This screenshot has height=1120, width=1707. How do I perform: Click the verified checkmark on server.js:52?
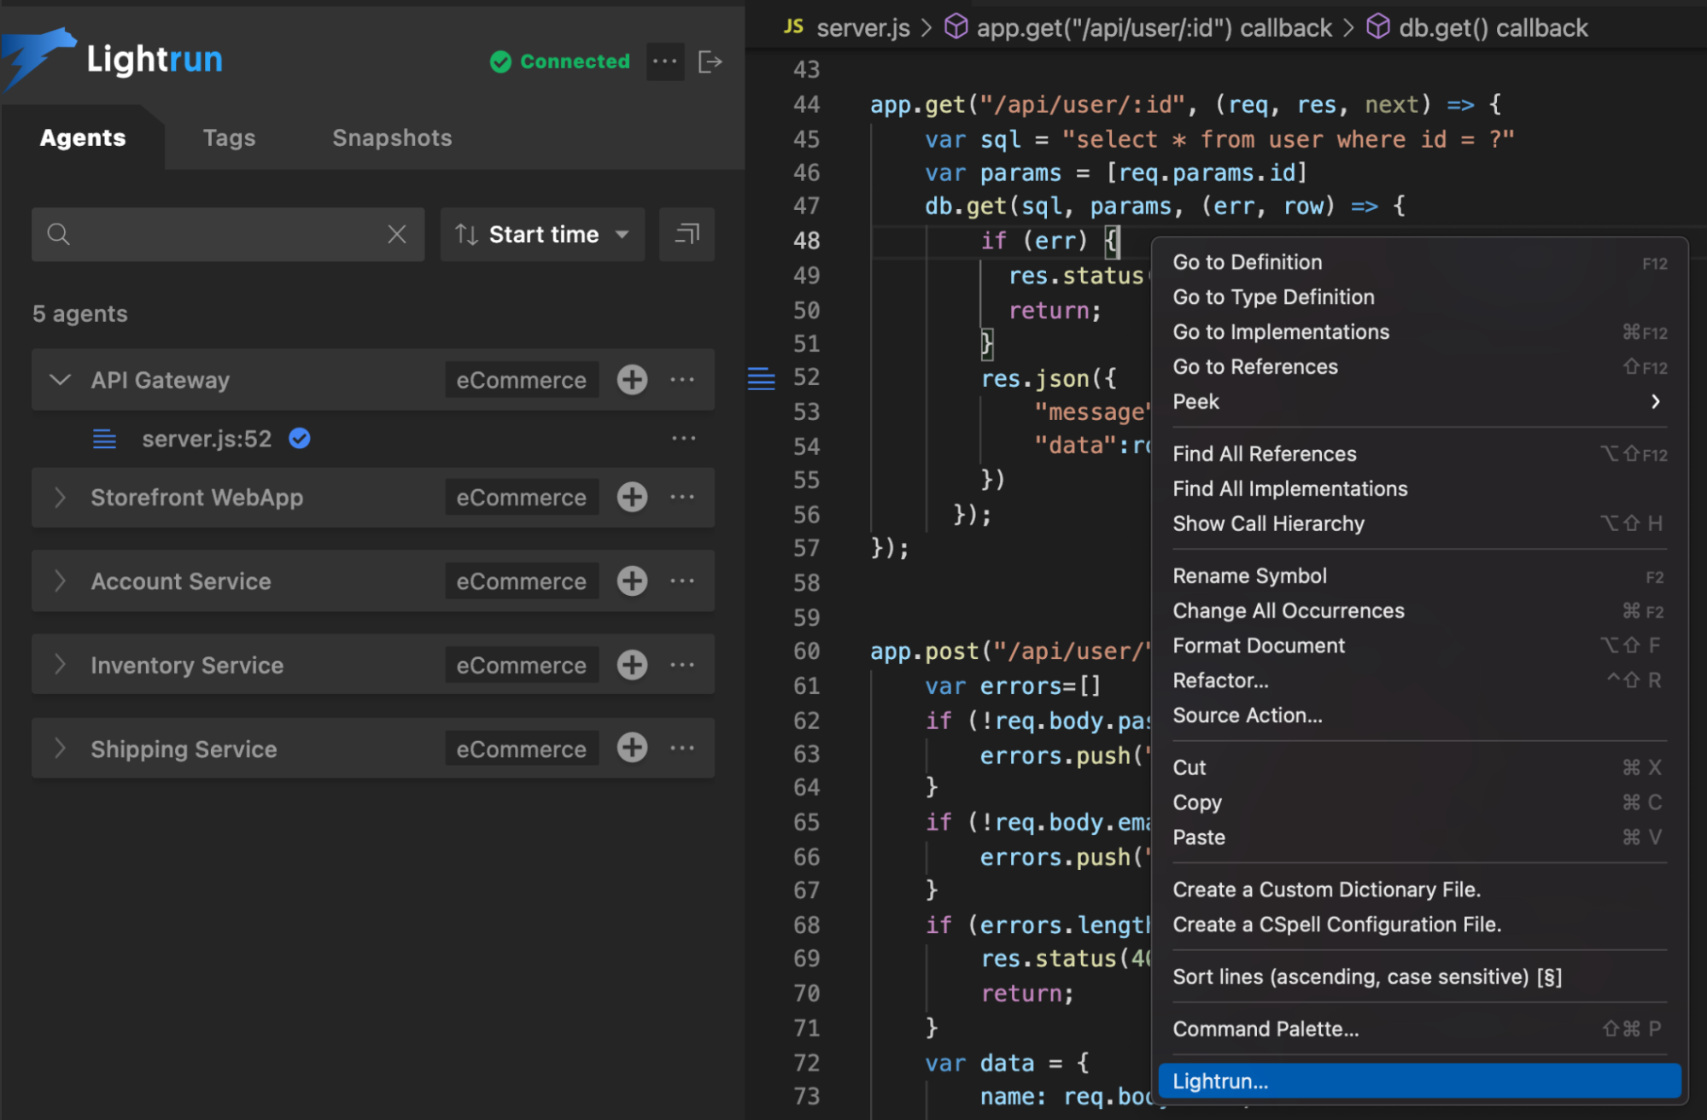click(299, 439)
